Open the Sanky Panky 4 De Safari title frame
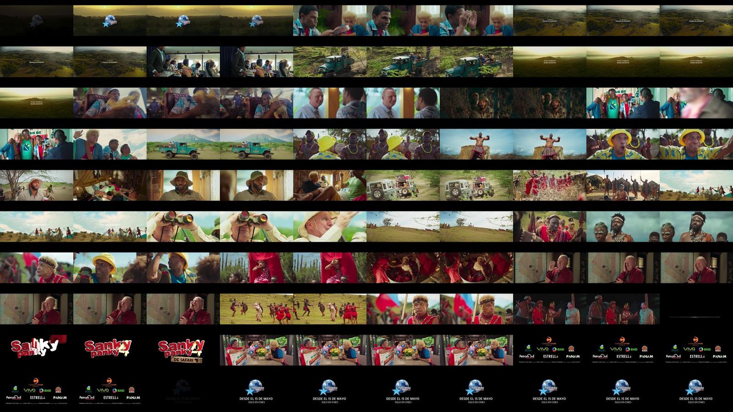Viewport: 733px width, 412px height. (x=183, y=350)
